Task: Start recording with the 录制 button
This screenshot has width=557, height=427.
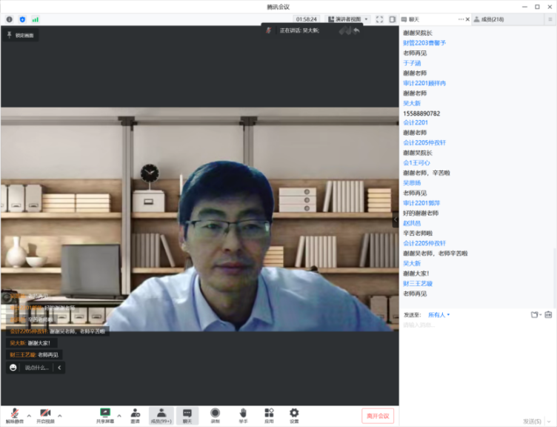Action: click(215, 414)
